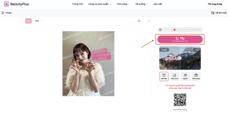
Task: Click the Tẩy erase button
Action: point(180,39)
